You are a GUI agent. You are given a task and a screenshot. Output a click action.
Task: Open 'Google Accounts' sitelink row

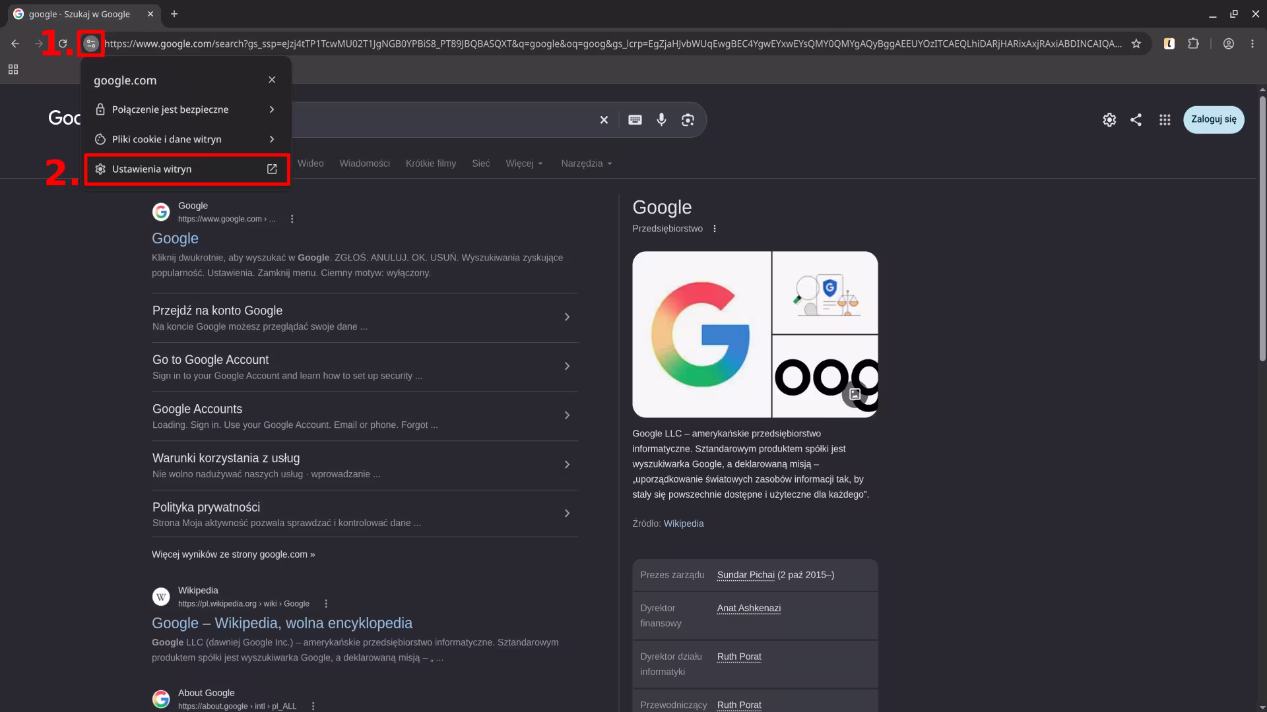point(364,416)
